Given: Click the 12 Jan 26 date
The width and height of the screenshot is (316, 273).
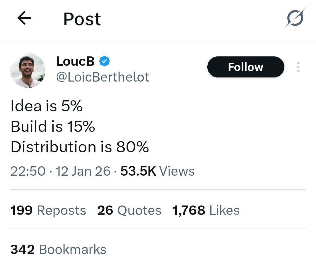Looking at the screenshot, I should (x=83, y=171).
